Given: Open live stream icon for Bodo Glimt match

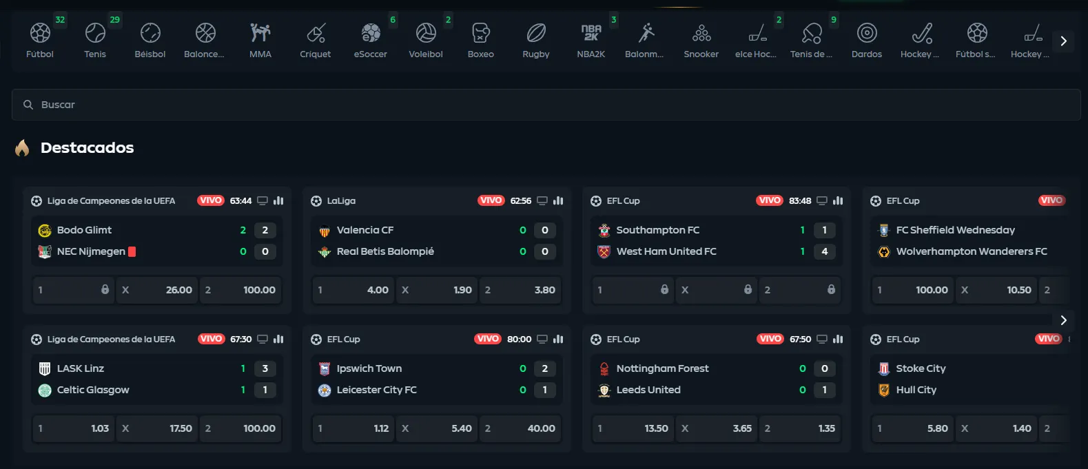Looking at the screenshot, I should (x=263, y=200).
